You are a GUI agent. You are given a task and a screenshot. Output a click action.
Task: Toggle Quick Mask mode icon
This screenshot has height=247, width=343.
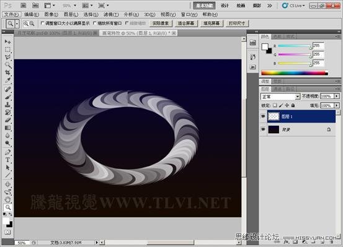(x=7, y=232)
